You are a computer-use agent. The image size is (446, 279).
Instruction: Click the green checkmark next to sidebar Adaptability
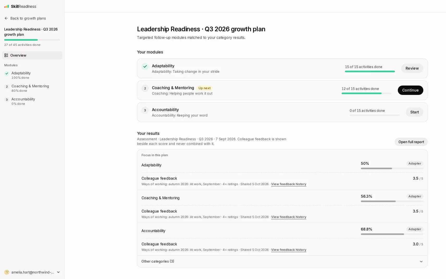click(7, 74)
